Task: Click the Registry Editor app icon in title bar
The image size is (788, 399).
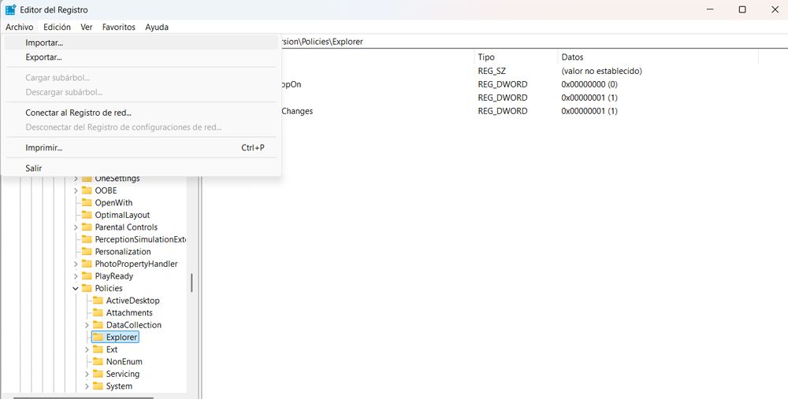Action: [x=10, y=9]
